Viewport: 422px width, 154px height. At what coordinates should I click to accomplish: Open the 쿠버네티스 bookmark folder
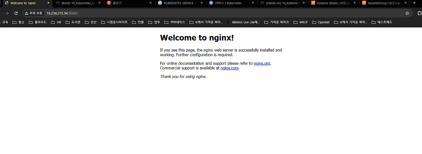pos(175,22)
